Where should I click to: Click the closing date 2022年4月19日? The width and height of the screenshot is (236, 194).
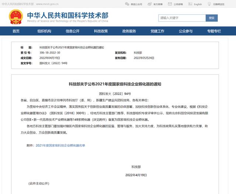pos(136,175)
